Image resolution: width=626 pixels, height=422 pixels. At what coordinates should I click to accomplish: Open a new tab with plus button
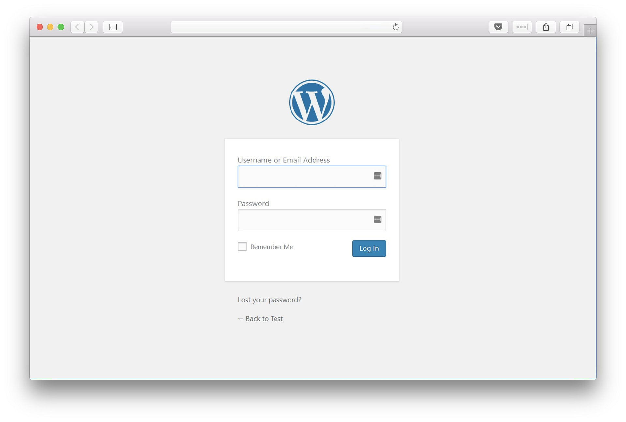coord(590,31)
